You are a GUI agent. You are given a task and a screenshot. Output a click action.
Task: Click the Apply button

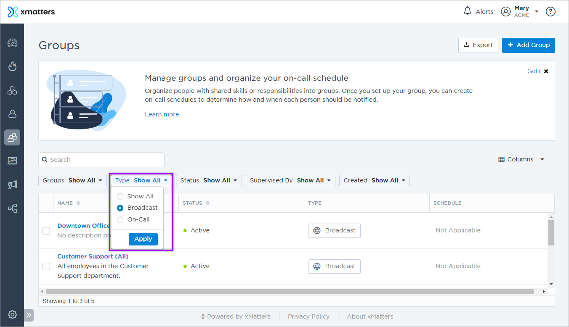143,239
